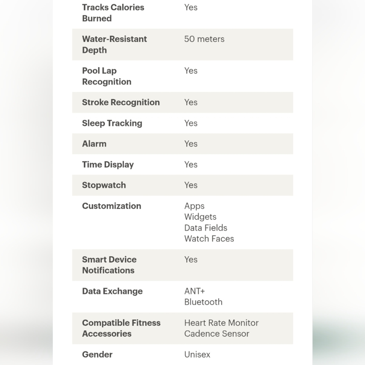Select the Unisex gender value
Image resolution: width=365 pixels, height=365 pixels.
[x=197, y=354]
